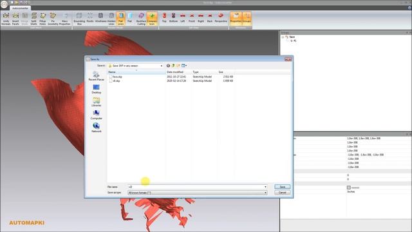The width and height of the screenshot is (412, 232).
Task: Click the File name input field
Action: tap(196, 187)
